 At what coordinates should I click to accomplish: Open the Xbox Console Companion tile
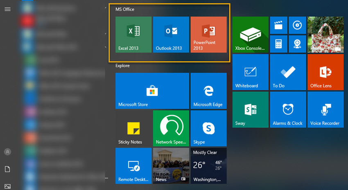pos(250,35)
